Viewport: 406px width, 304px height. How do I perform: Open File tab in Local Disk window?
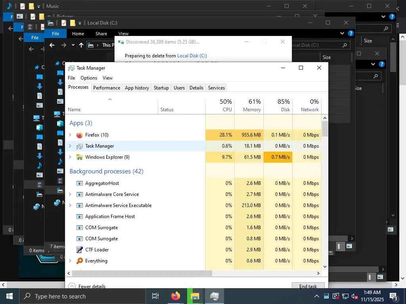pyautogui.click(x=56, y=34)
